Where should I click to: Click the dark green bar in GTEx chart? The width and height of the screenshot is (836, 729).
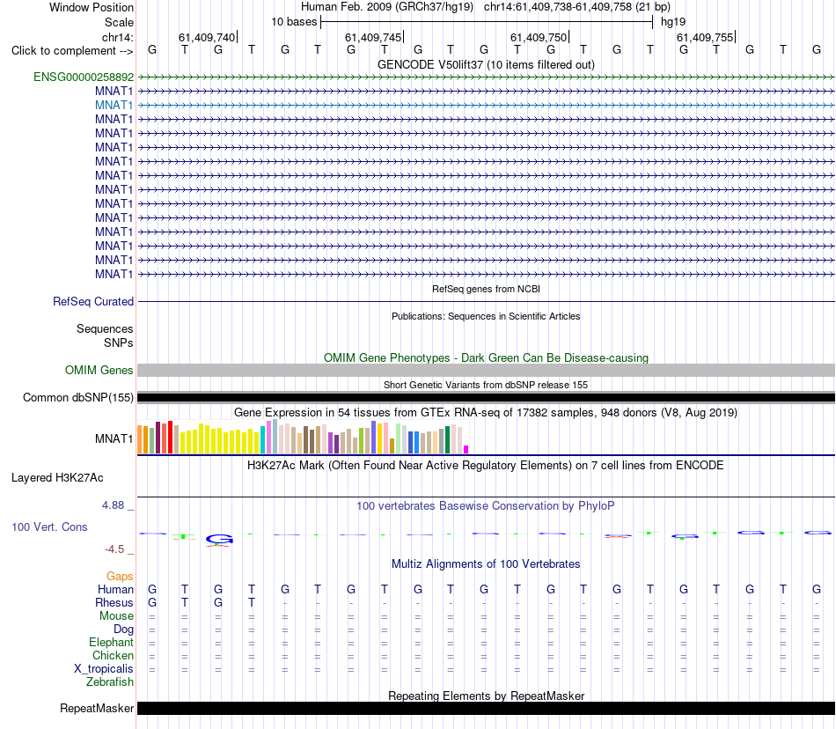coord(447,440)
